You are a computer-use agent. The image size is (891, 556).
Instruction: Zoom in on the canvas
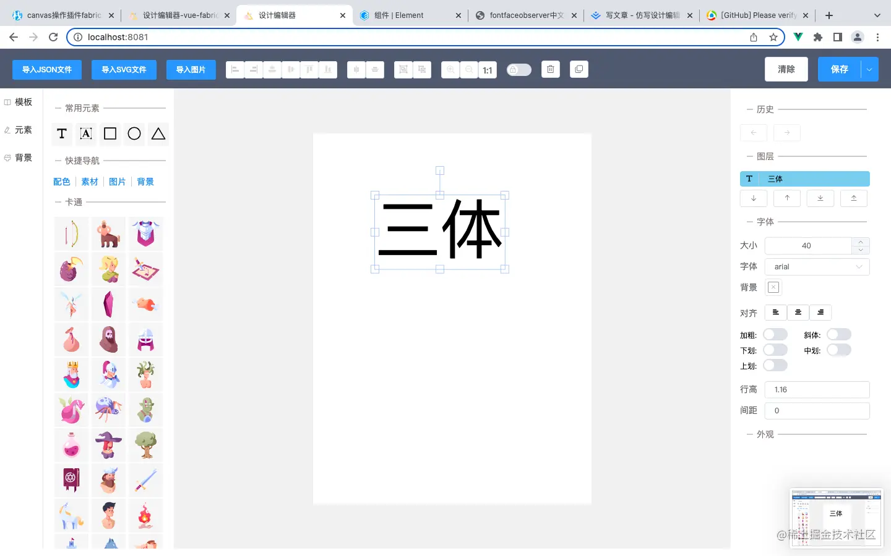pyautogui.click(x=450, y=70)
